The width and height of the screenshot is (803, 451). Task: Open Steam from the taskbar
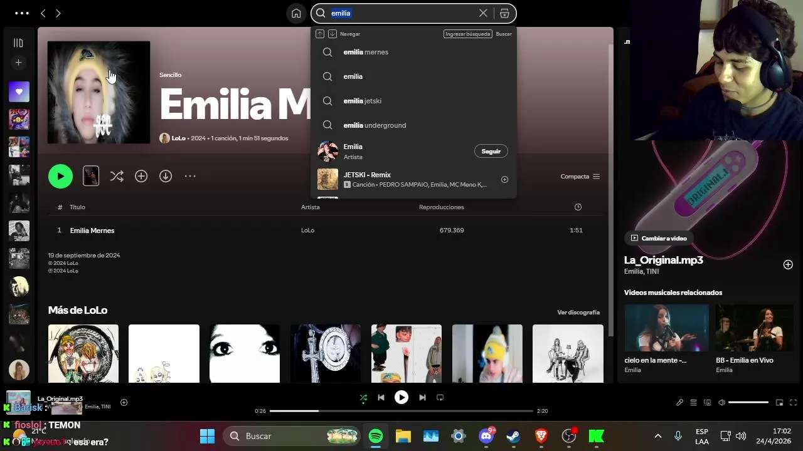513,436
